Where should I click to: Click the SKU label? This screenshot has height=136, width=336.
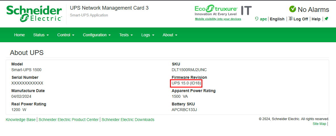coord(176,64)
